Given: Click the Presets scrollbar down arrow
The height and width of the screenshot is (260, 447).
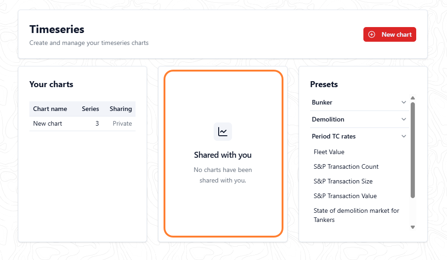Looking at the screenshot, I should 413,227.
